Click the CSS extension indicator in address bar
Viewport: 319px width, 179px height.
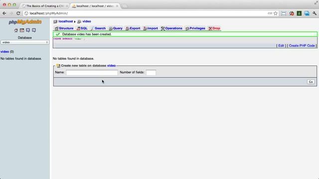tap(270, 13)
